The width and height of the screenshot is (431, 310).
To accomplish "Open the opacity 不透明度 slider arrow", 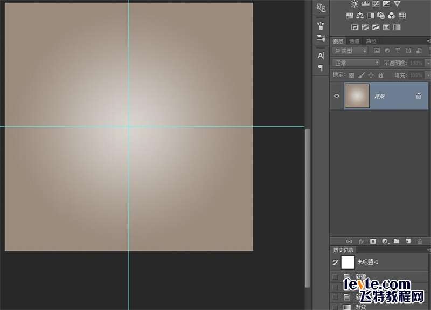I will pos(428,63).
